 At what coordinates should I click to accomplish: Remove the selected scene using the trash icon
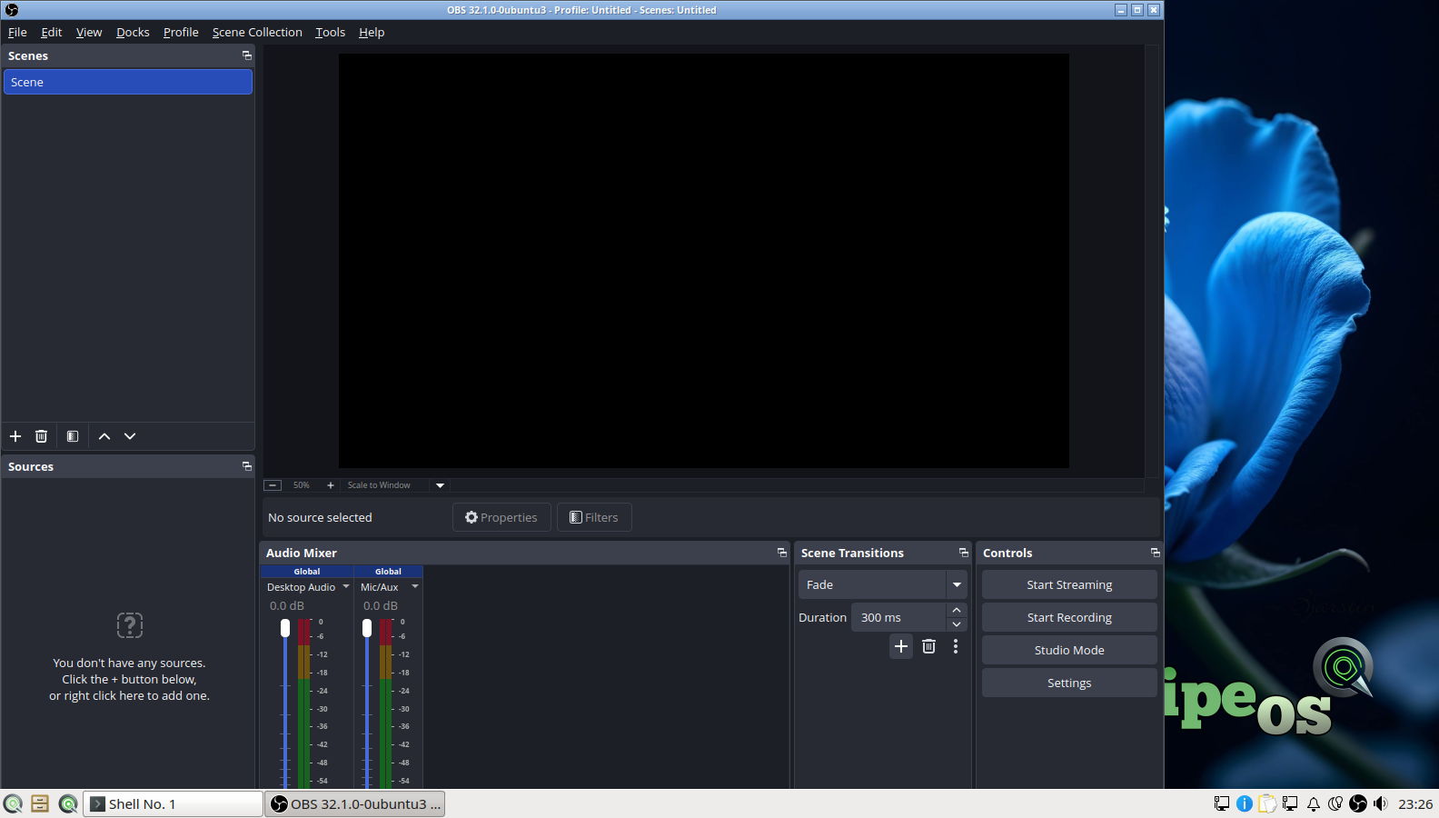click(x=41, y=436)
